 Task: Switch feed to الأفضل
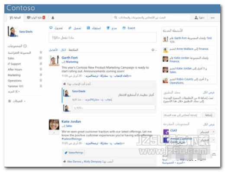point(53,50)
